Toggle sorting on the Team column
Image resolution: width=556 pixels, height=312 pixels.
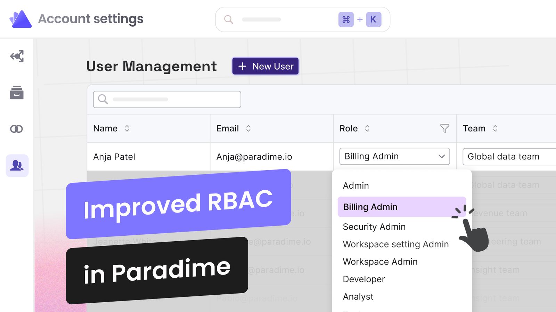point(495,128)
